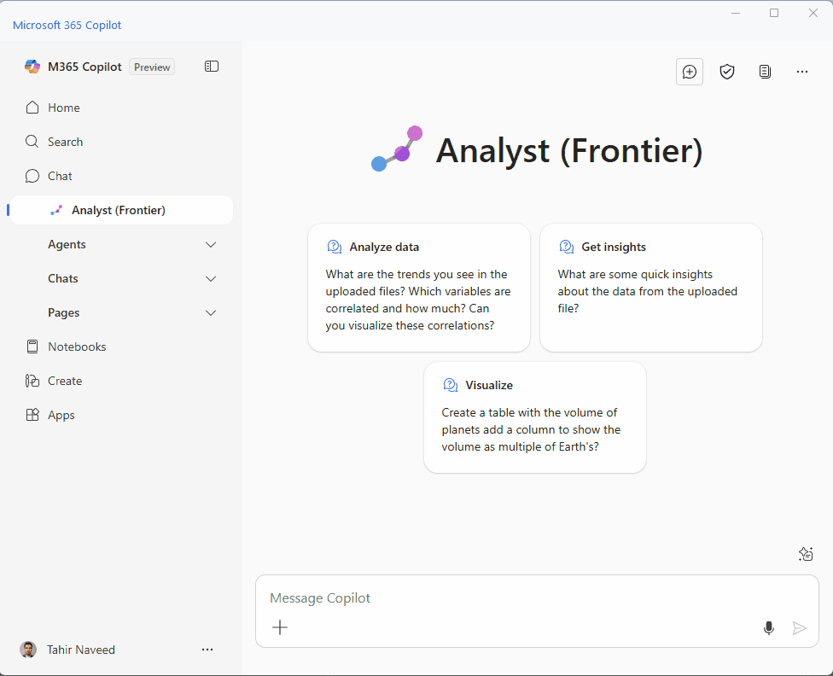The height and width of the screenshot is (676, 833).
Task: Click the Visualize card question icon
Action: click(451, 385)
